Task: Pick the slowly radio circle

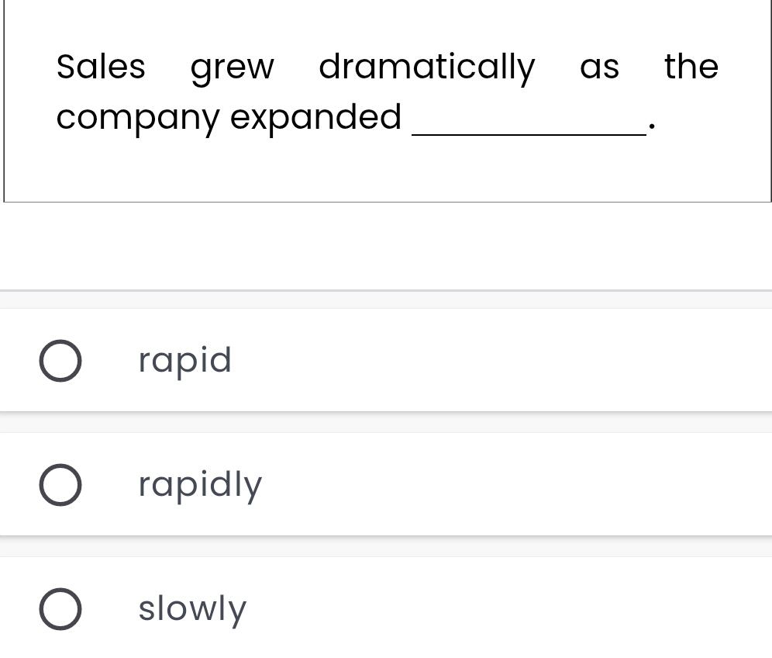Action: 60,609
